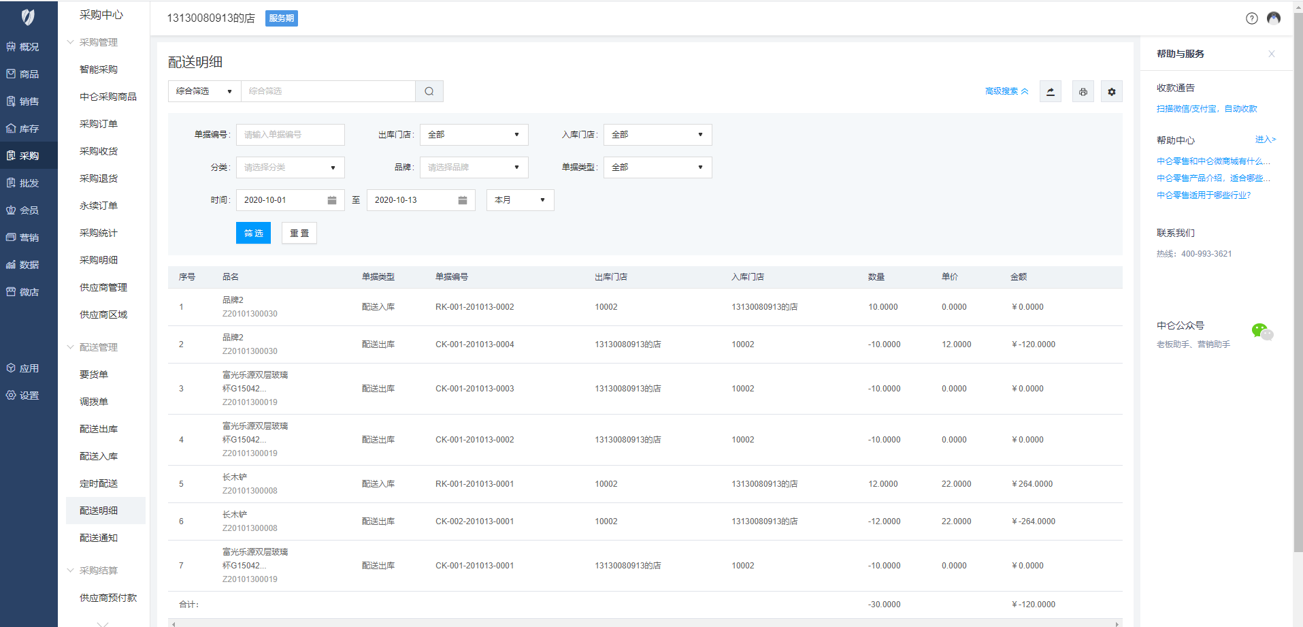The width and height of the screenshot is (1303, 627).
Task: Click the horizontal scrollbar under the table
Action: pyautogui.click(x=644, y=623)
